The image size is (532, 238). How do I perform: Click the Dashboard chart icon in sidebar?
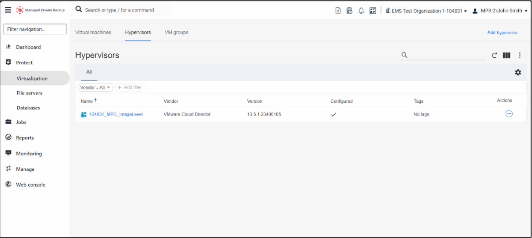[8, 47]
